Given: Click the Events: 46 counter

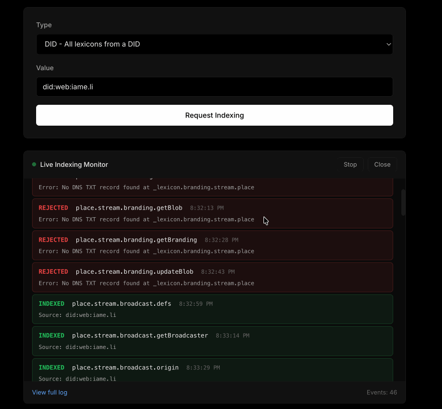Looking at the screenshot, I should click(381, 392).
